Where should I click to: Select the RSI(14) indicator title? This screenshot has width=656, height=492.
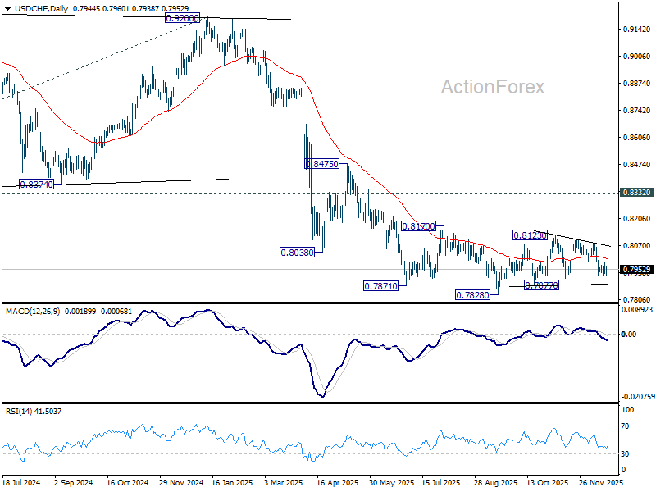pyautogui.click(x=19, y=412)
